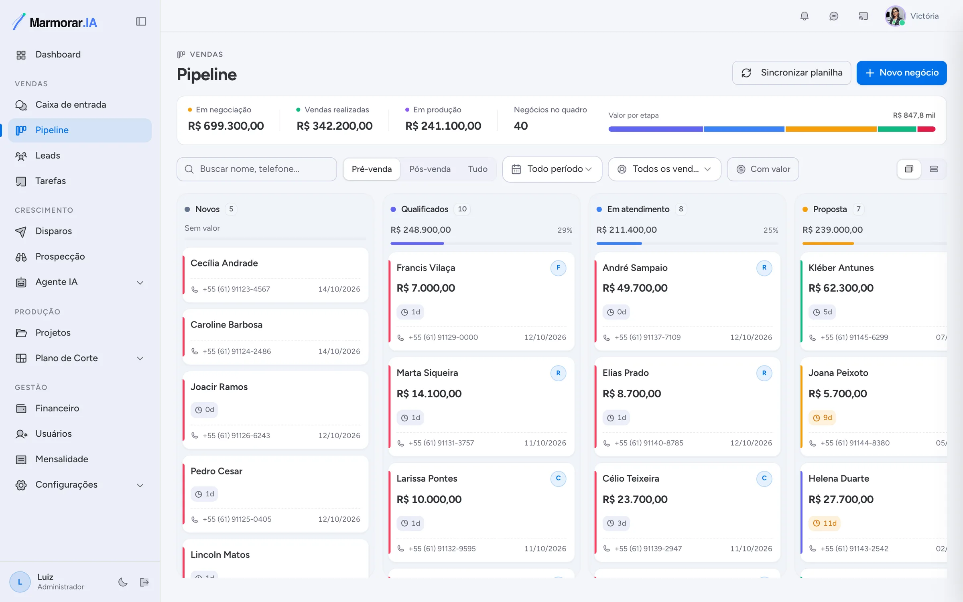This screenshot has width=963, height=602.
Task: Open Cecília Andrade lead card
Action: 275,275
